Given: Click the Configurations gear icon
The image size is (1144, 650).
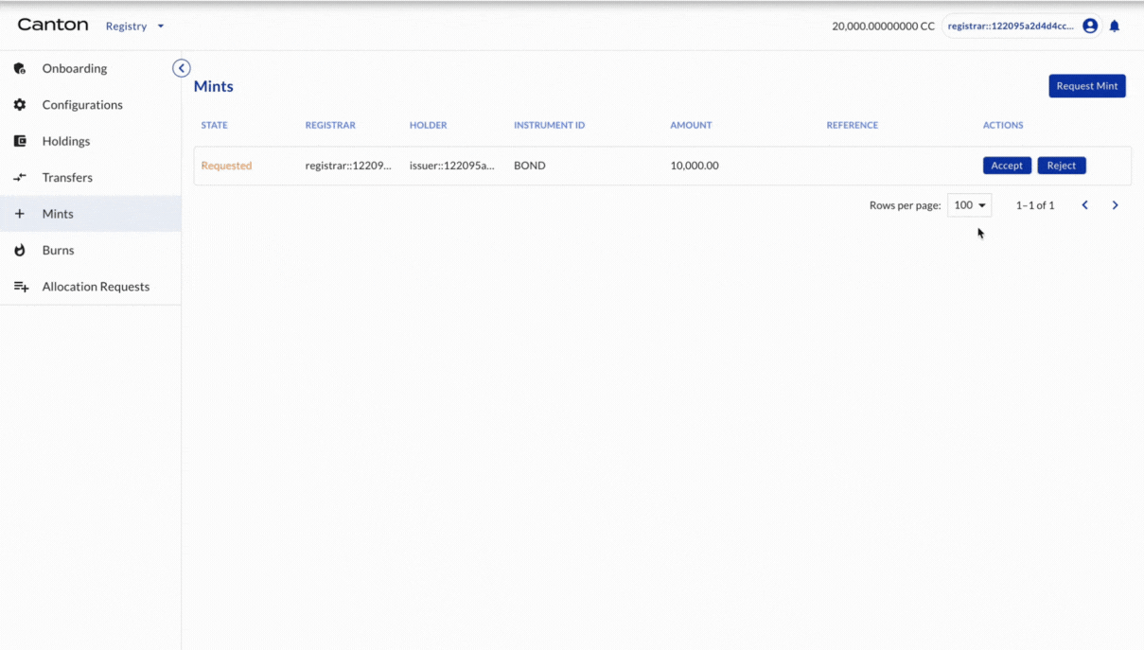Looking at the screenshot, I should click(x=20, y=105).
